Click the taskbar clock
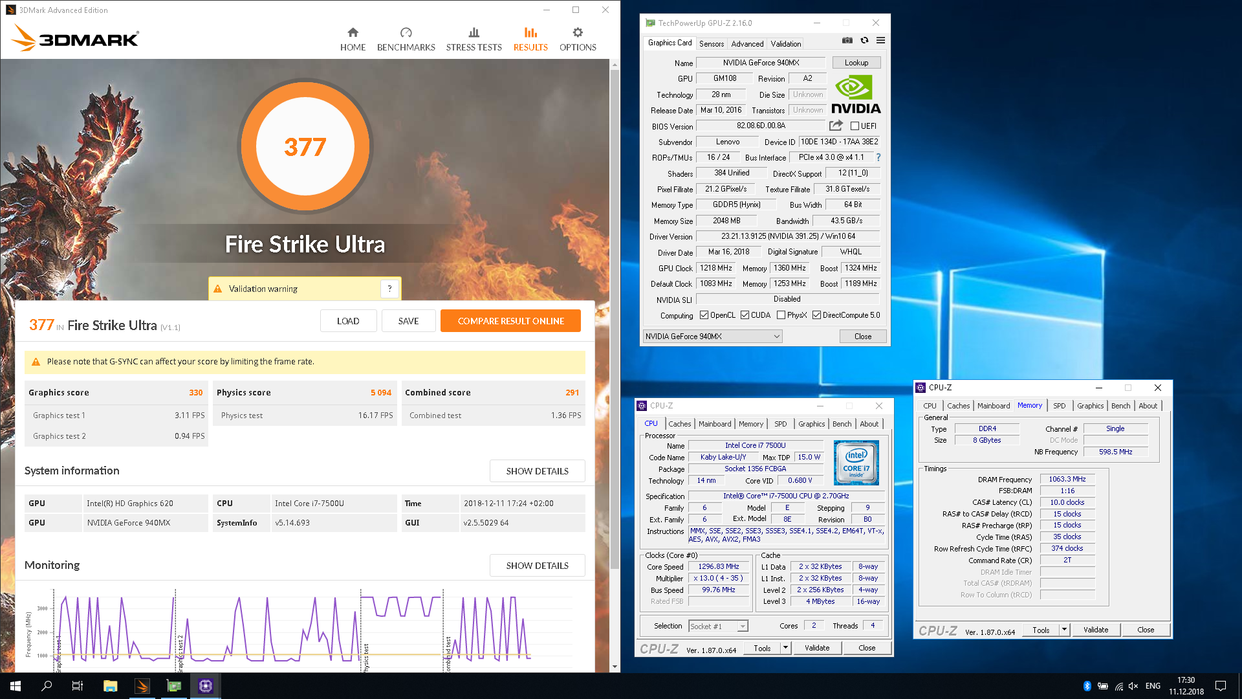Screen dimensions: 1242x699 pos(1186,686)
